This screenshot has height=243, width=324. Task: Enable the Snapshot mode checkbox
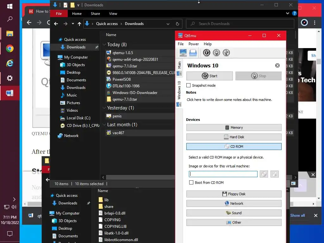(x=189, y=85)
